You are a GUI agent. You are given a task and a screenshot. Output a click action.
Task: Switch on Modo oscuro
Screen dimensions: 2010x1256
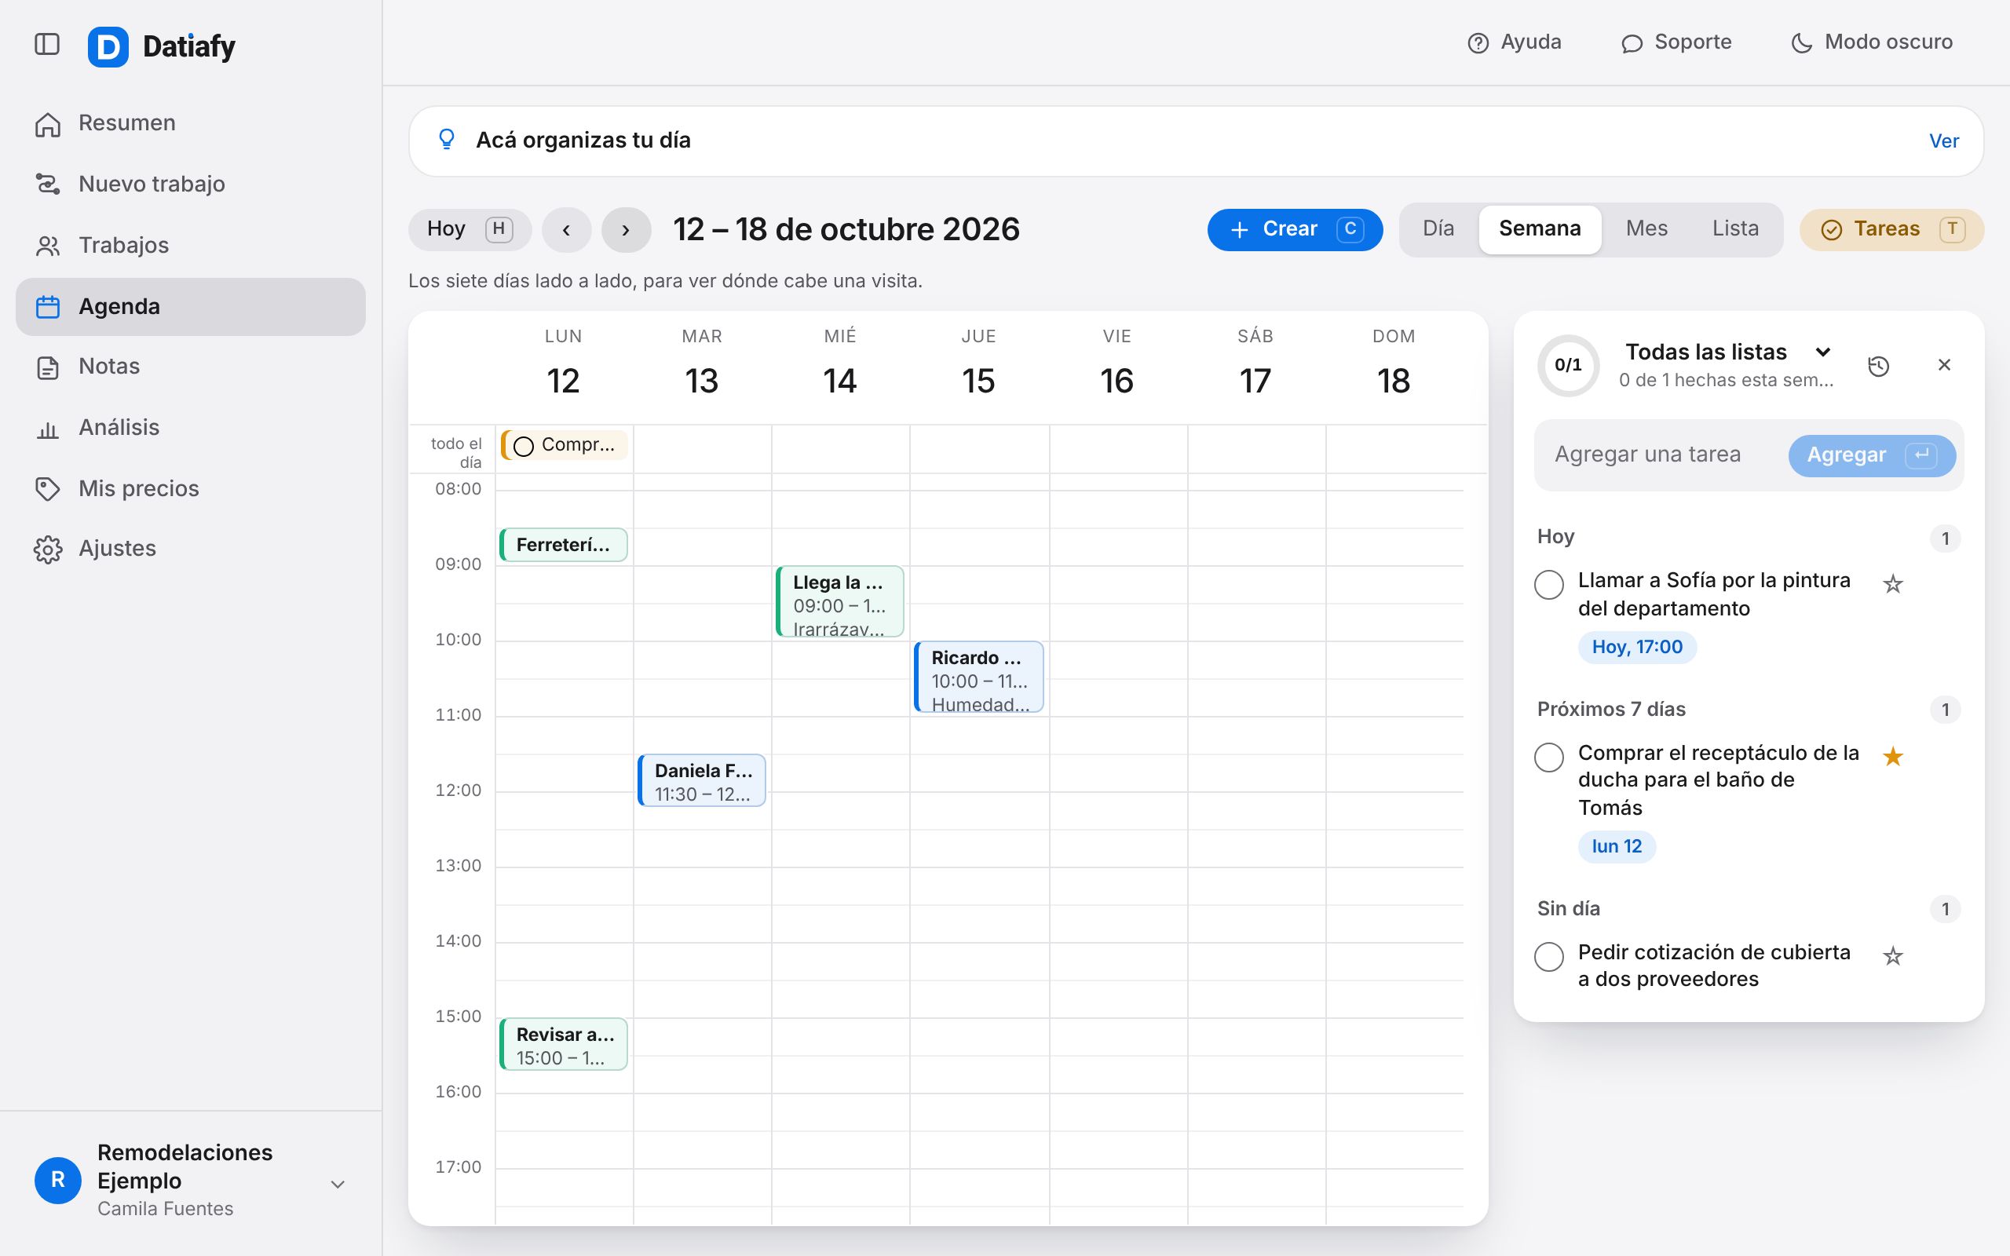pos(1872,42)
